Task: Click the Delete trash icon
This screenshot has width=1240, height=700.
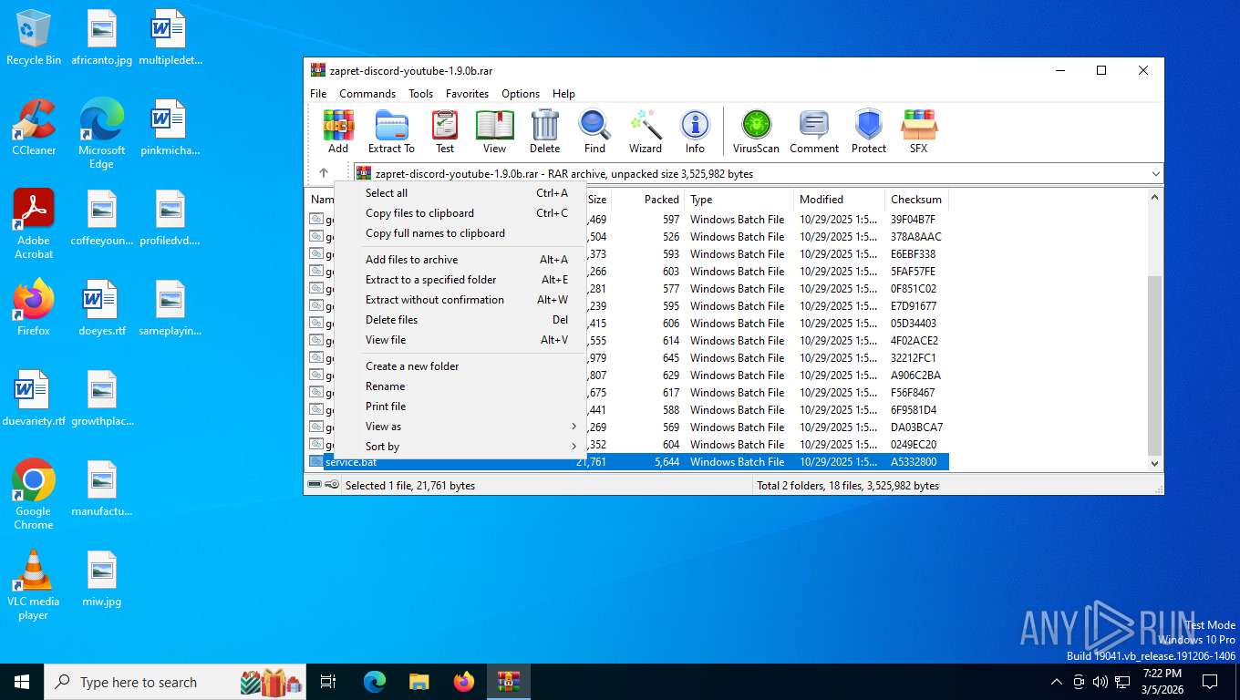Action: pos(544,131)
